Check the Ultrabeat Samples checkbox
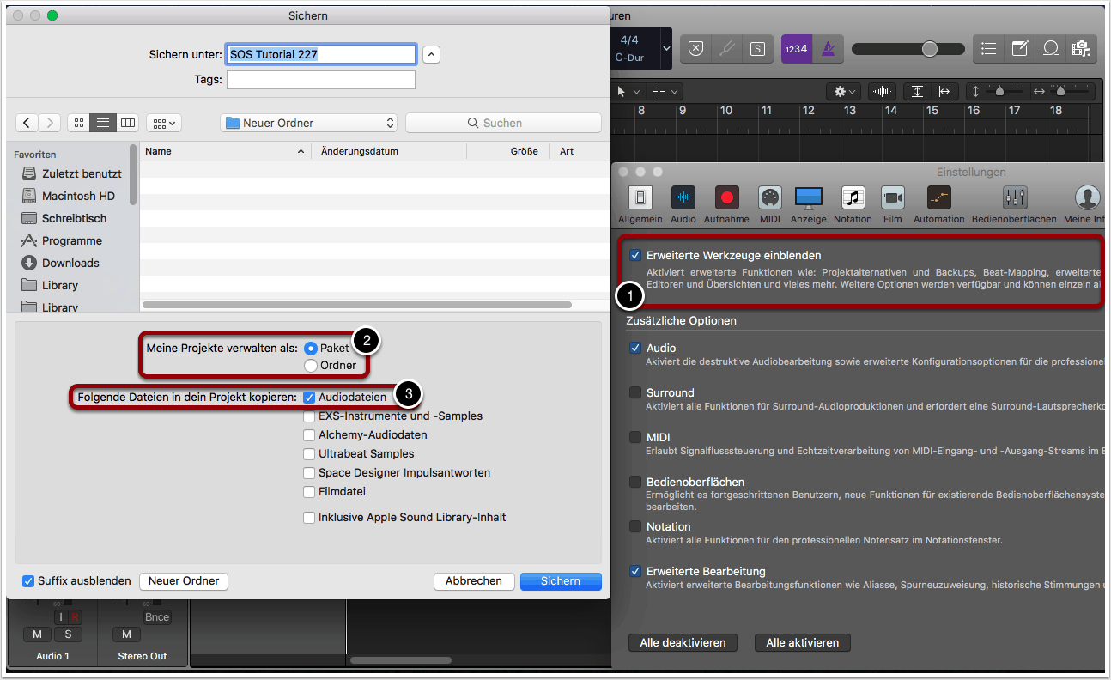Image resolution: width=1111 pixels, height=680 pixels. click(309, 454)
